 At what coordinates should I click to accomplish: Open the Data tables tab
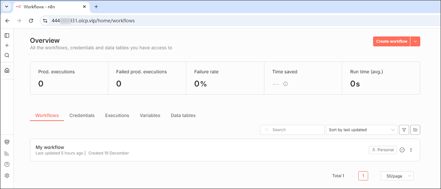tap(183, 115)
